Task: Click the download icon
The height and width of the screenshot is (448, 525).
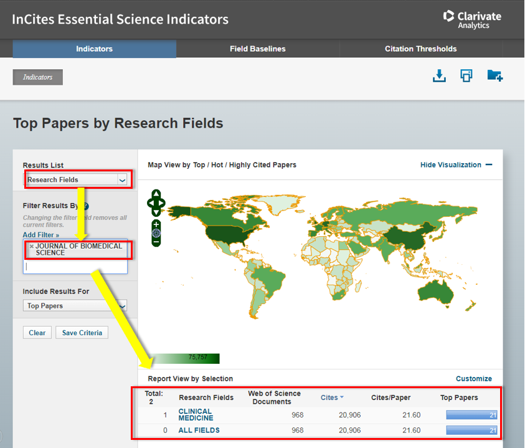Action: pos(439,76)
